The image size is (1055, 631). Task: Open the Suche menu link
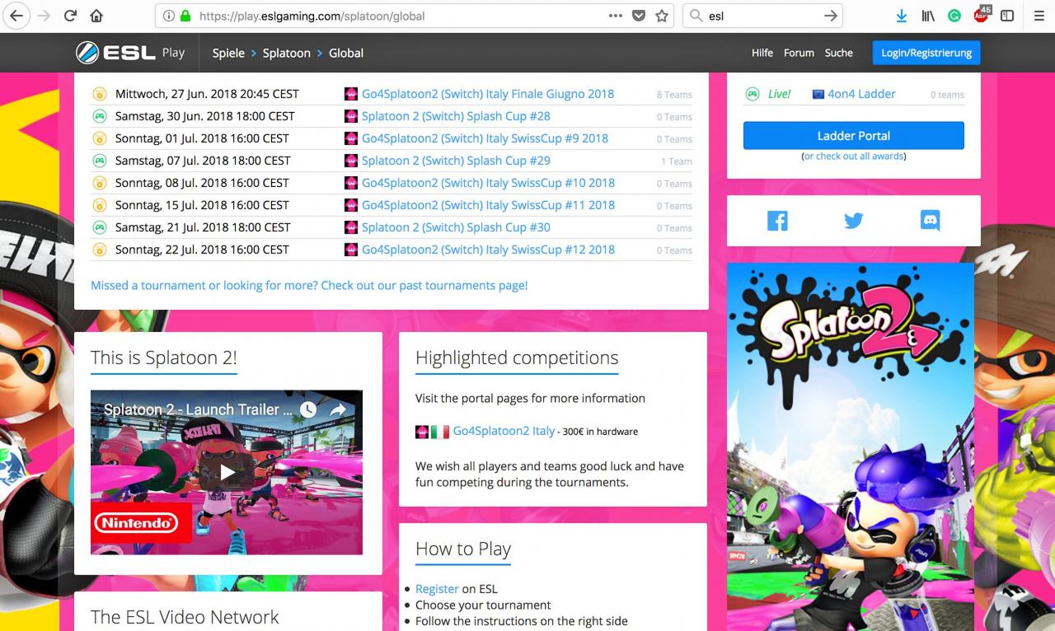point(839,53)
